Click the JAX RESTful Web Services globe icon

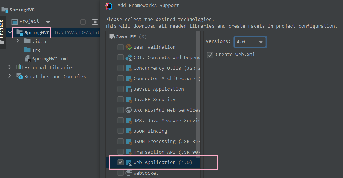(129, 110)
